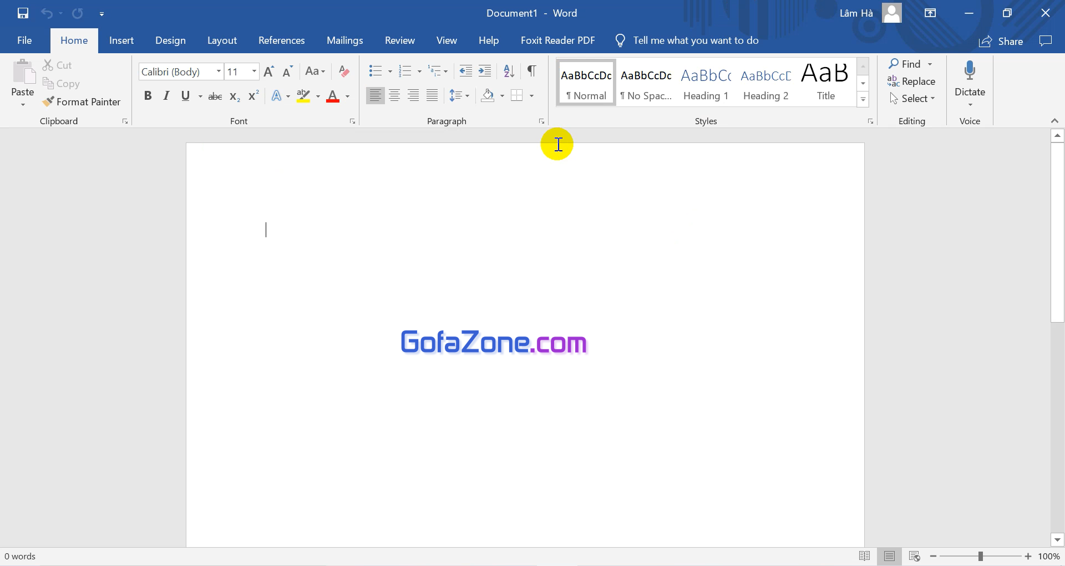Click Tell me what you want to do box

pos(687,40)
